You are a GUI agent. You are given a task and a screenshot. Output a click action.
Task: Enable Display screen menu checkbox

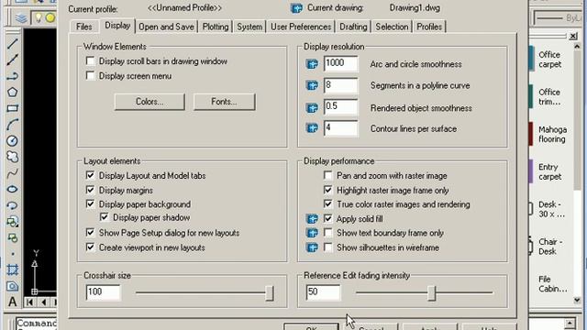pos(90,76)
